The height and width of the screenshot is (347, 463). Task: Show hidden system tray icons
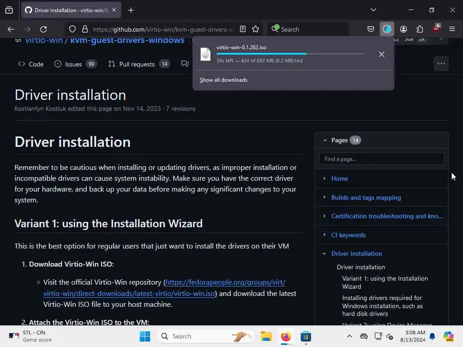(350, 336)
